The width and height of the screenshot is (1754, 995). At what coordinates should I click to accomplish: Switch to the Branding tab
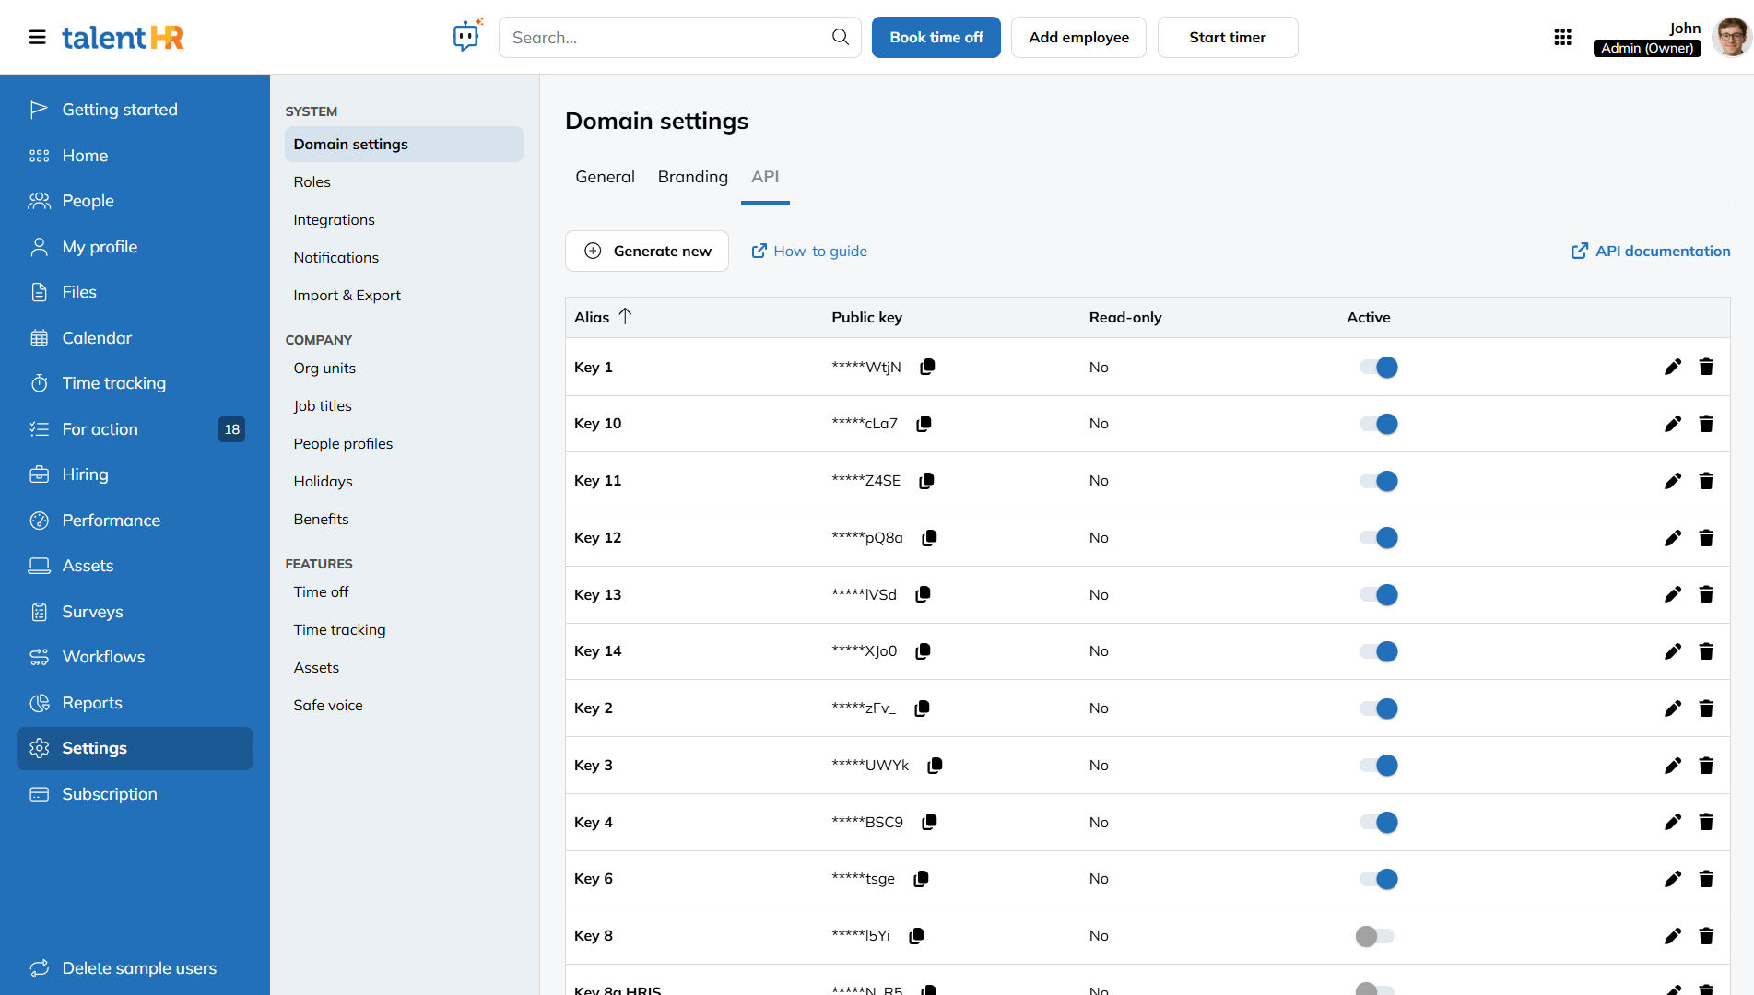pyautogui.click(x=693, y=177)
